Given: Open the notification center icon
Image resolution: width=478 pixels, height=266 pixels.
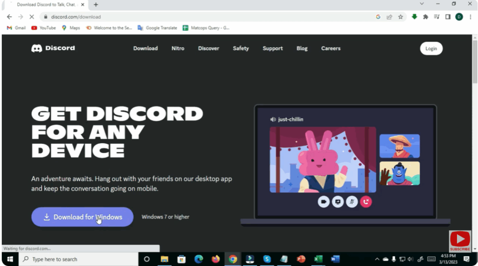Looking at the screenshot, I should tap(466, 259).
